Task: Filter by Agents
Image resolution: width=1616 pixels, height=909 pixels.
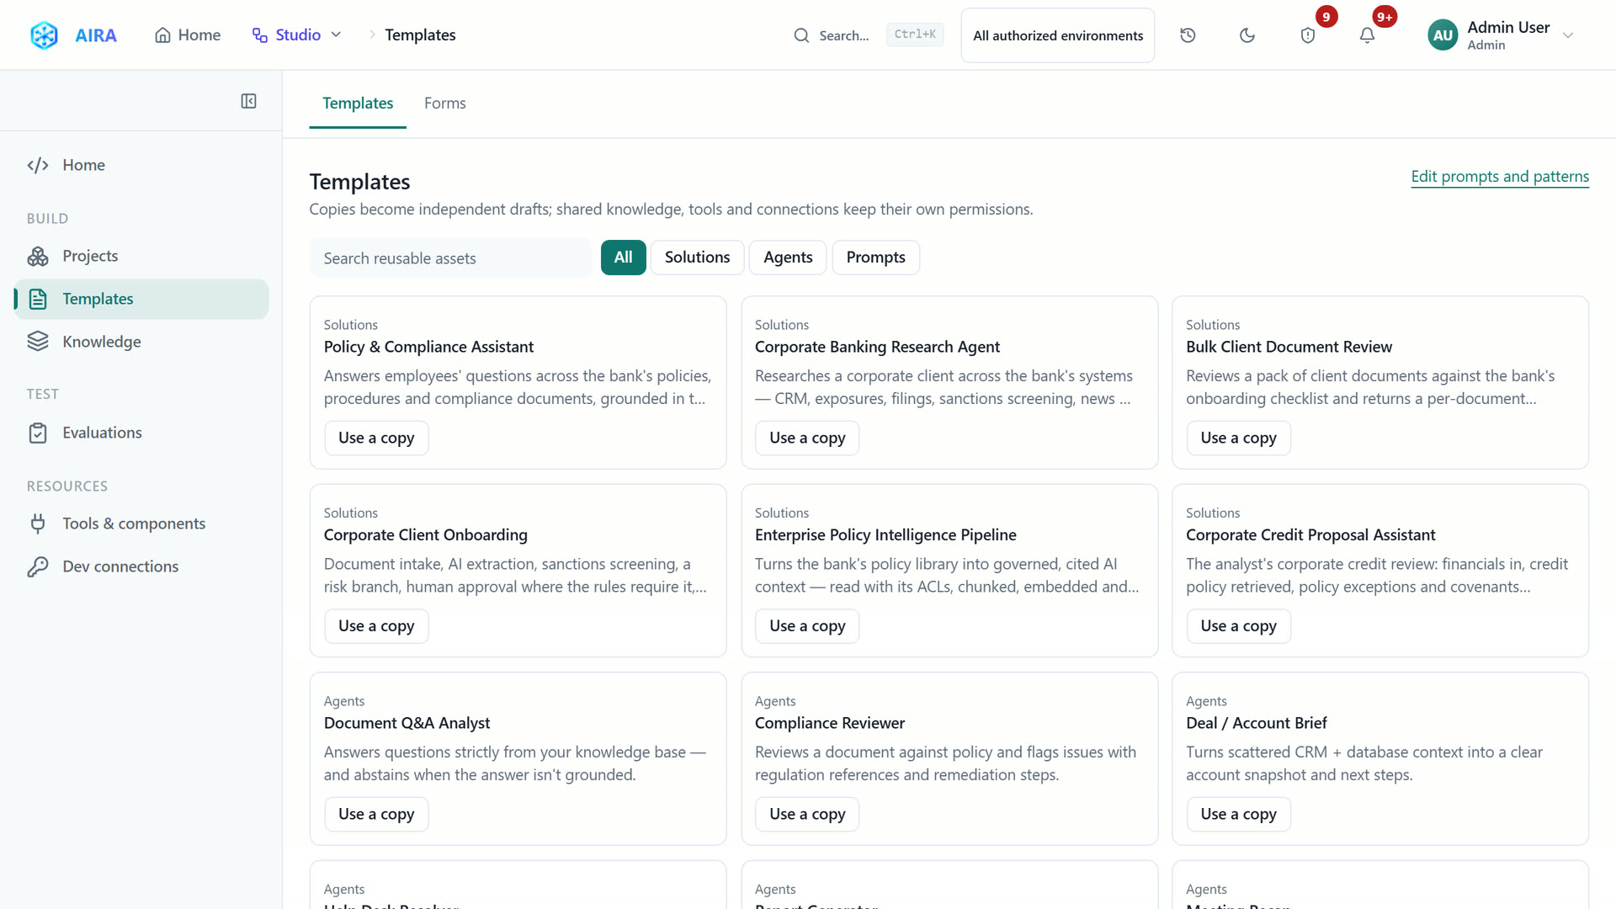Action: 788,258
